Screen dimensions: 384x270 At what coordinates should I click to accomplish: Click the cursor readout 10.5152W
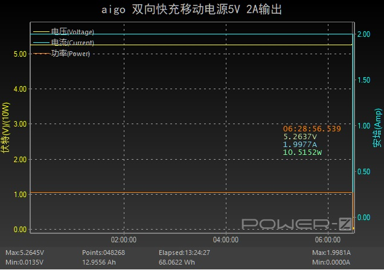(302, 152)
